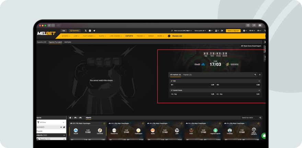Open the ESPORTS menu item

[129, 36]
